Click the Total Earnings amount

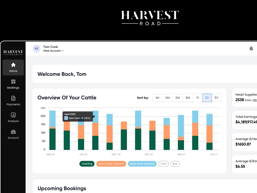pos(246,122)
